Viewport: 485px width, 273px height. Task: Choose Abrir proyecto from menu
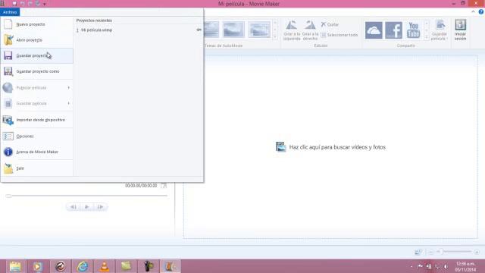pyautogui.click(x=37, y=40)
